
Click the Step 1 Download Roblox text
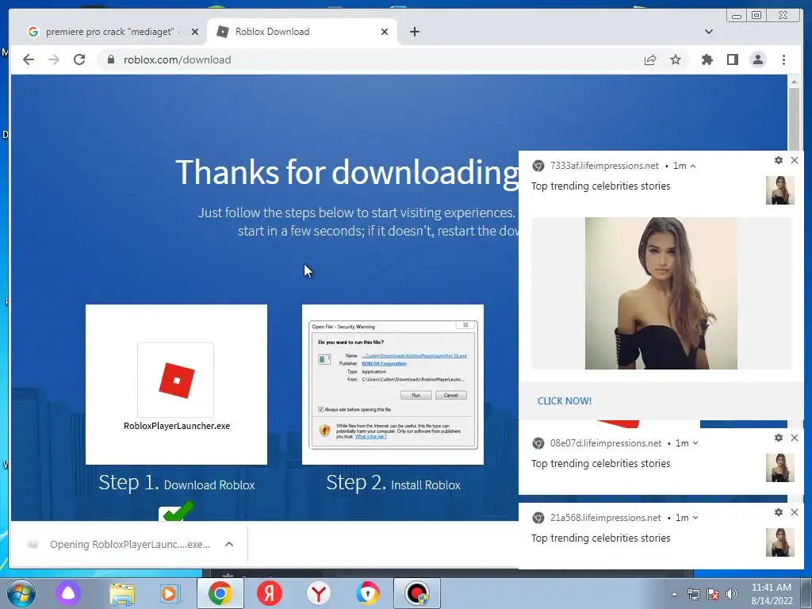point(177,484)
